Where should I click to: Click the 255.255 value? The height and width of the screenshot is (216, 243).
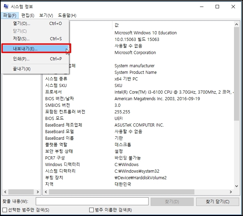coord(122,112)
